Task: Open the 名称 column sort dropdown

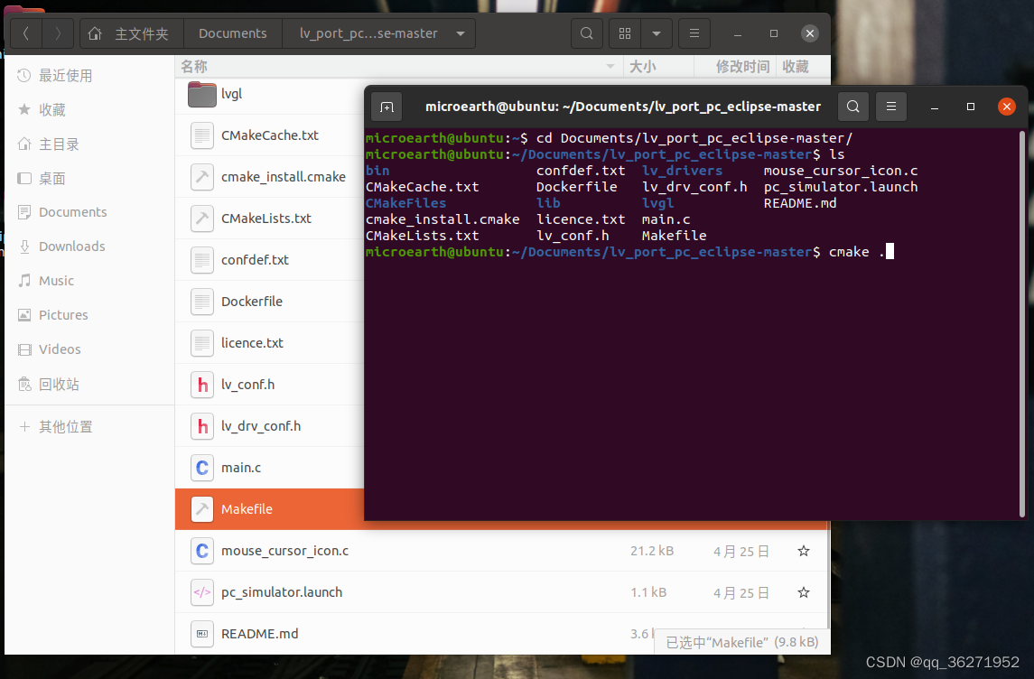Action: point(610,66)
